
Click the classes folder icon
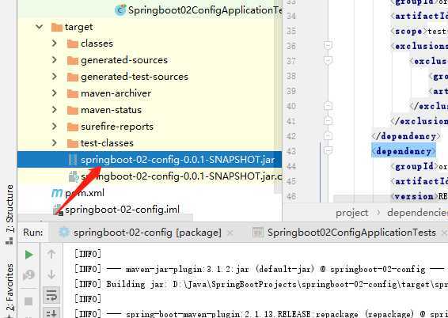pos(73,44)
